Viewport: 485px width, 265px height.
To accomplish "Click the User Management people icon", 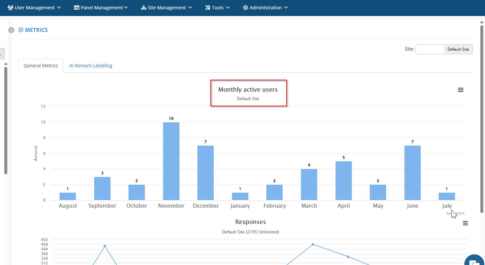I will (10, 7).
